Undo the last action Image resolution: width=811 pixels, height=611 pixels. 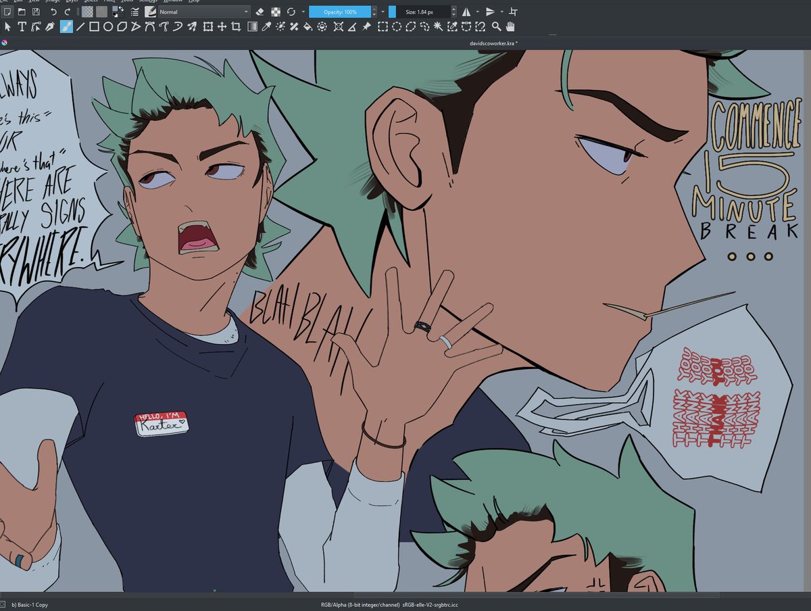pos(53,11)
